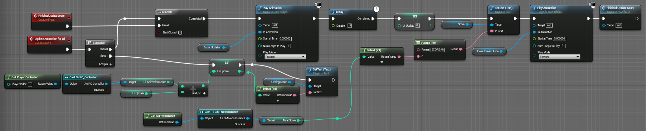The image size is (646, 131).
Task: Click cosmetic monitor icon on left Play Animation node
Action: 318,5
